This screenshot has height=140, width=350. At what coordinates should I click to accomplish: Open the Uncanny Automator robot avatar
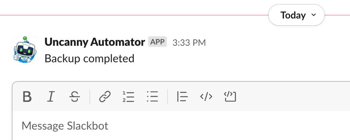point(24,49)
